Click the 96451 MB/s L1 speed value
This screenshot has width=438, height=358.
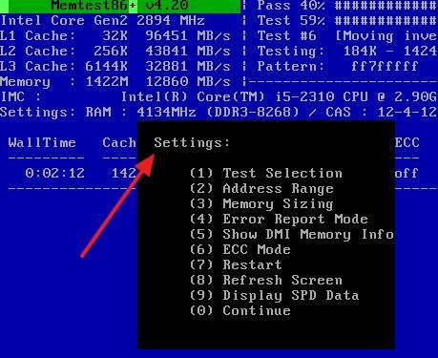click(188, 36)
